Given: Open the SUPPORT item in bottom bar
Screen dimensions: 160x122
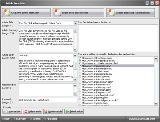Looking at the screenshot, I should pos(20,119).
